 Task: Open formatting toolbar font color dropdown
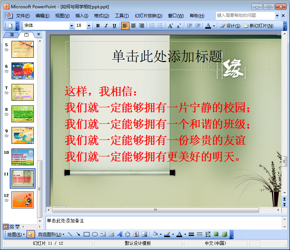[214, 26]
